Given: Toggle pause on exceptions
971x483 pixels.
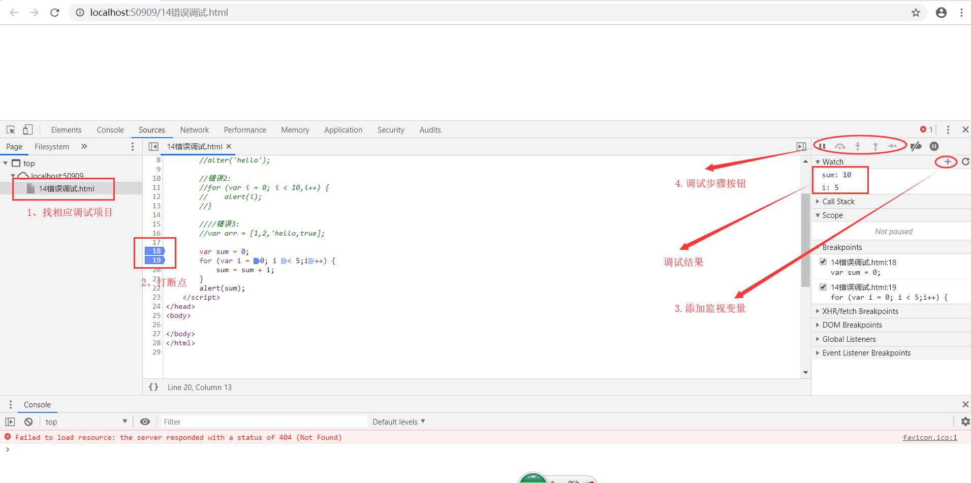Looking at the screenshot, I should (x=934, y=146).
